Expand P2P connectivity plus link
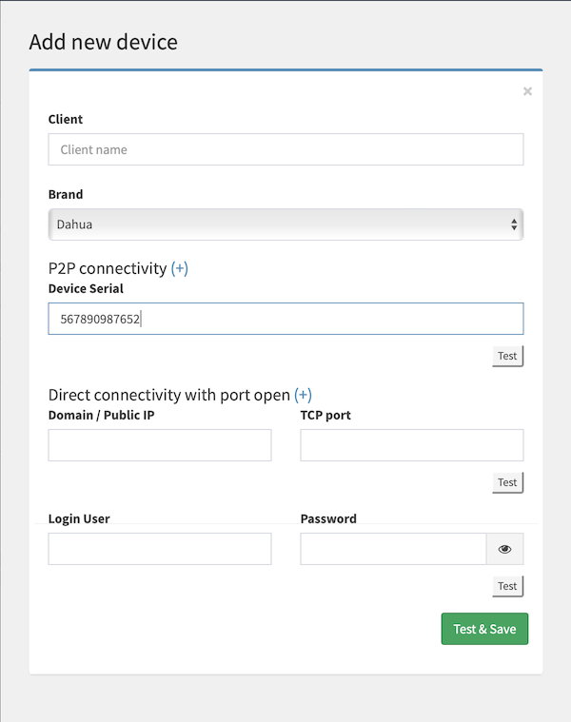Viewport: 571px width, 722px height. coord(179,269)
